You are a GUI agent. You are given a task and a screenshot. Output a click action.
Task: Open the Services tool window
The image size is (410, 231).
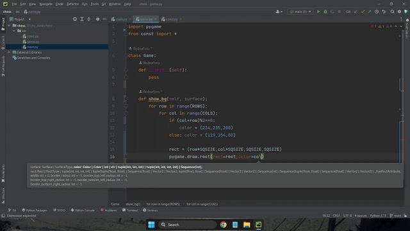pyautogui.click(x=150, y=210)
